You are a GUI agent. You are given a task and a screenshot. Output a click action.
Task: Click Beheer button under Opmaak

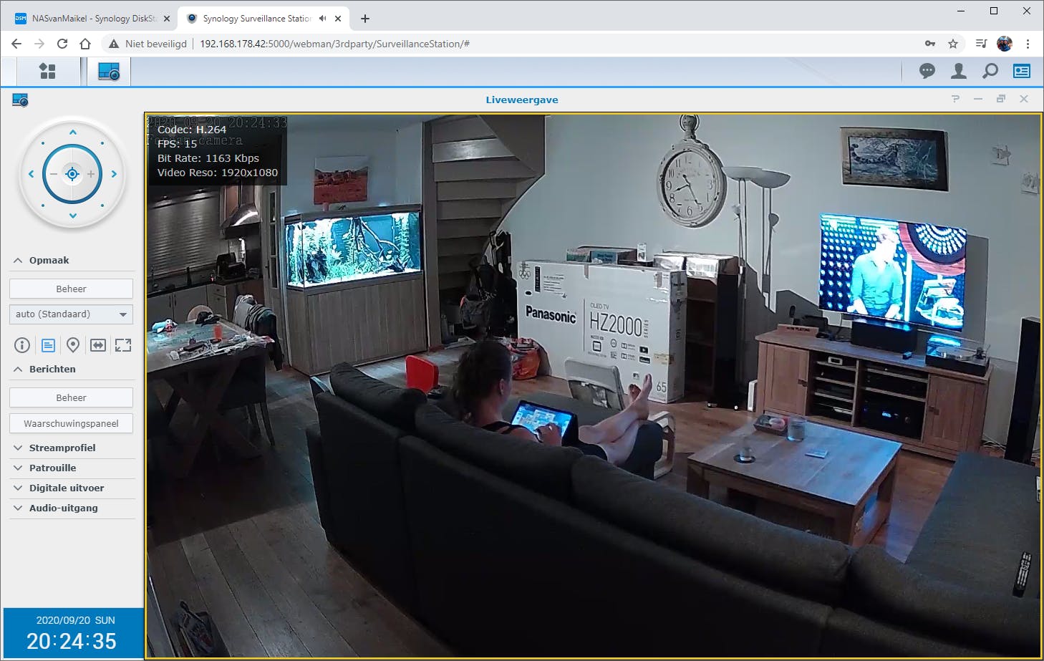tap(71, 289)
